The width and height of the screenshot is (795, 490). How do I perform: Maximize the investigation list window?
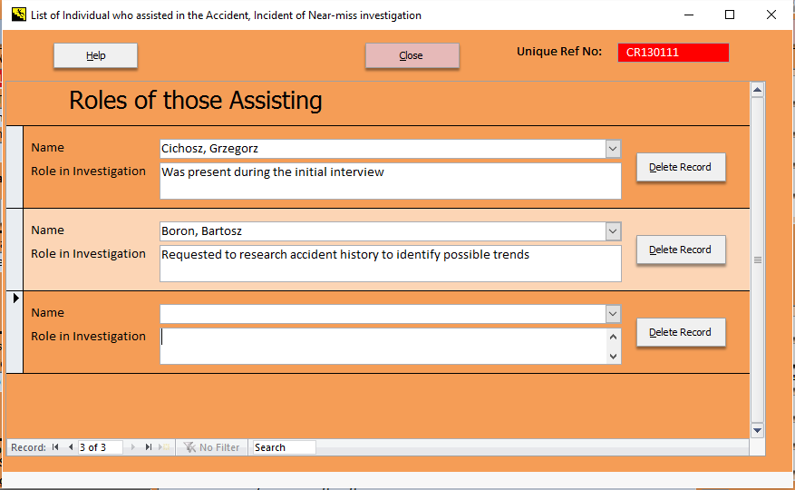pyautogui.click(x=730, y=15)
